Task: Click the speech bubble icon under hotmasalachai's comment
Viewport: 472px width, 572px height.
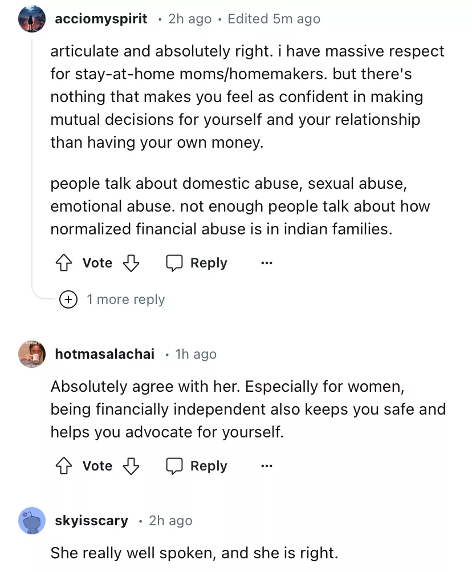Action: click(x=174, y=466)
